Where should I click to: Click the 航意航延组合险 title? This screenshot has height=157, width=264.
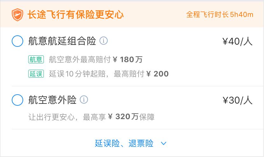pos(62,41)
